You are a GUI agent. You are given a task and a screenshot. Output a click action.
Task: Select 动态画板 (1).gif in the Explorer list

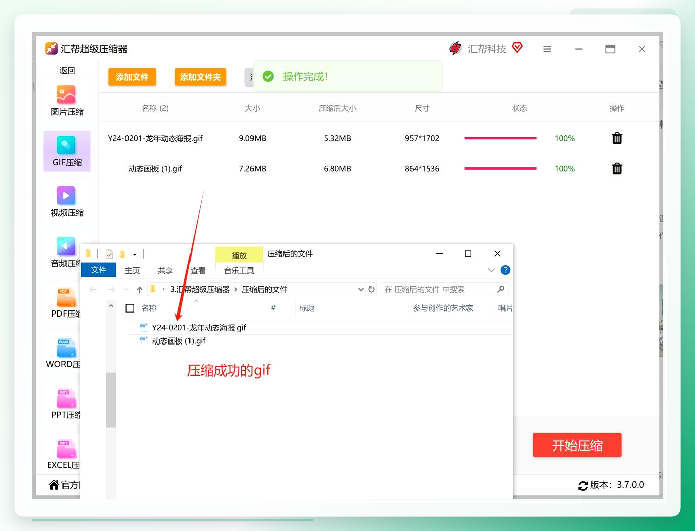click(178, 341)
